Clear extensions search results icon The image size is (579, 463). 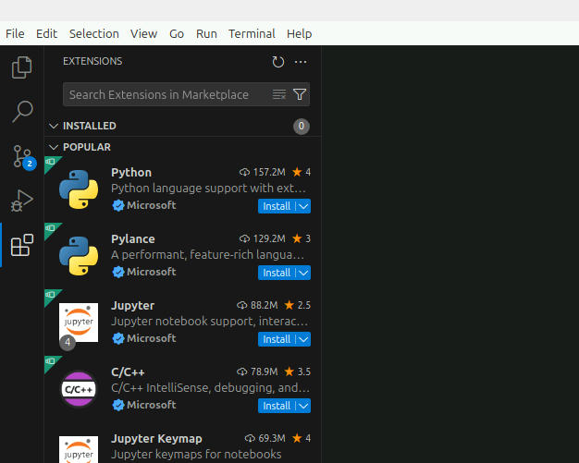[279, 94]
